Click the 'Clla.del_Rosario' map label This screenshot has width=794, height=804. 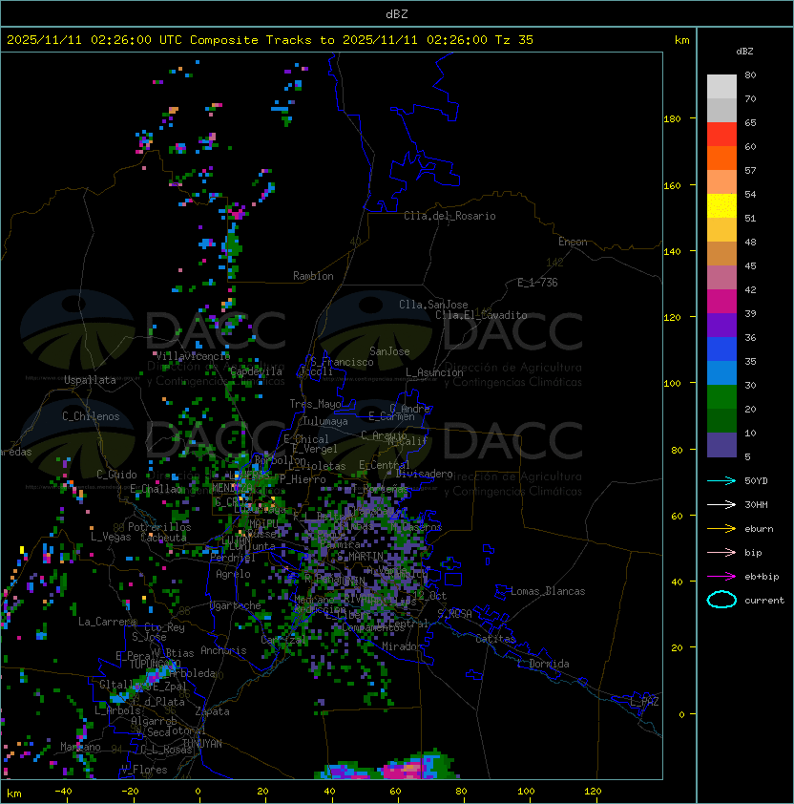449,216
